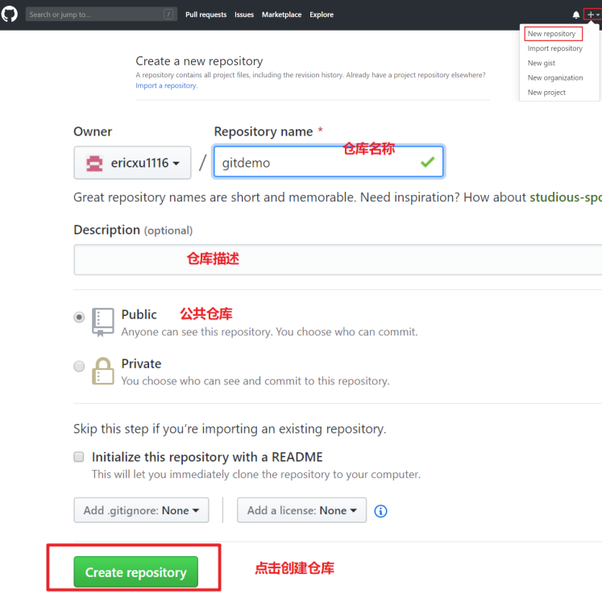Viewport: 602px width, 598px height.
Task: Open Issues in top navigation
Action: tap(244, 15)
